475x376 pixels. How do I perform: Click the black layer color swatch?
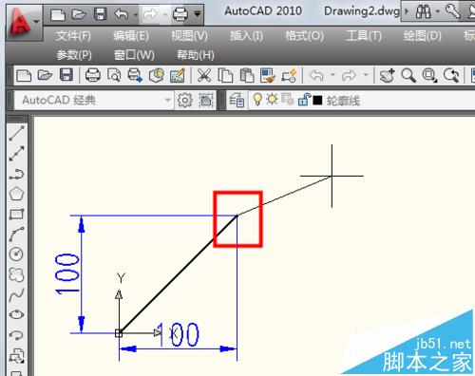point(317,101)
